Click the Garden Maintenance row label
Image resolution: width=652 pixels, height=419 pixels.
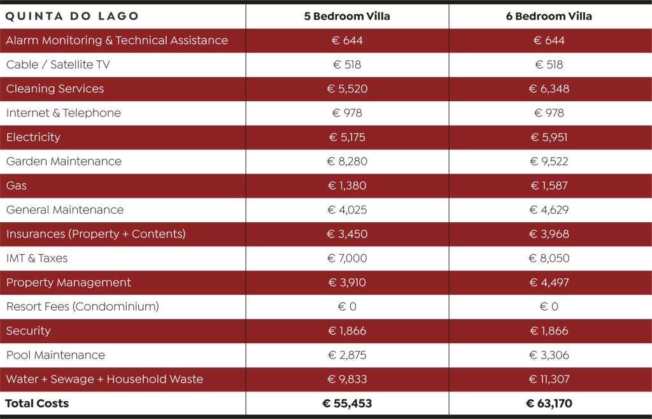pyautogui.click(x=64, y=161)
